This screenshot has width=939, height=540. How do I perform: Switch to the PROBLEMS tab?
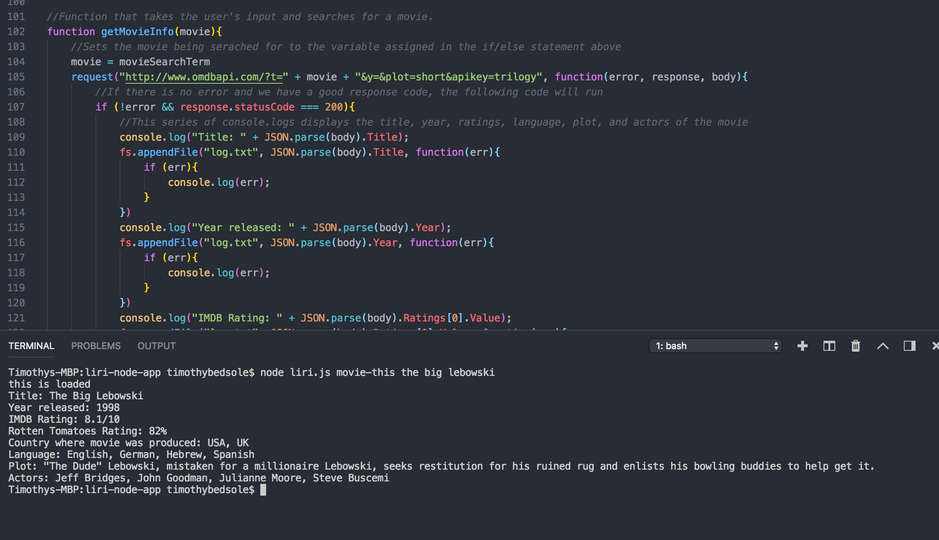[95, 346]
